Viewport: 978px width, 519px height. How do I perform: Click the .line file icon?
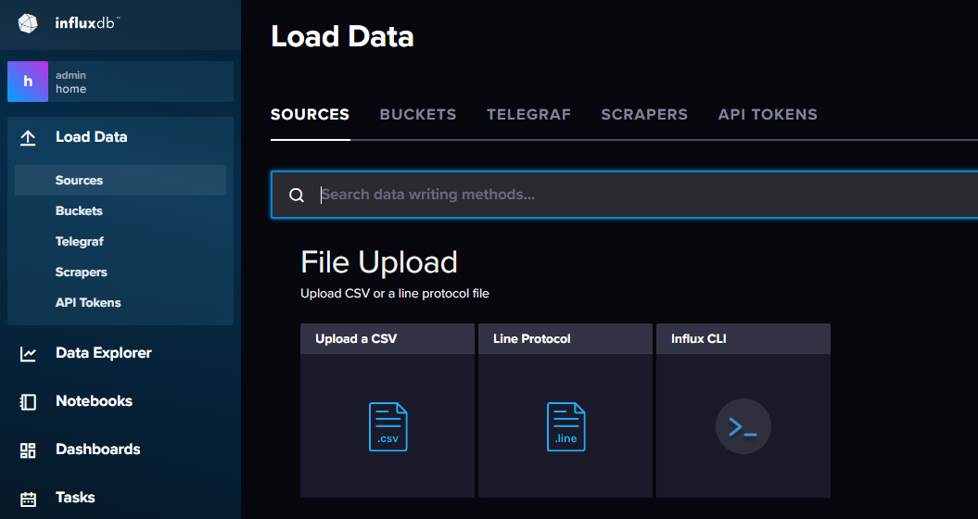(x=565, y=426)
